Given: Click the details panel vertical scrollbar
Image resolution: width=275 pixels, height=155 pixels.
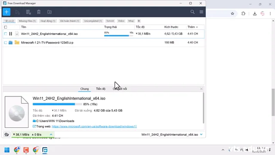Looking at the screenshot, I should [203, 108].
